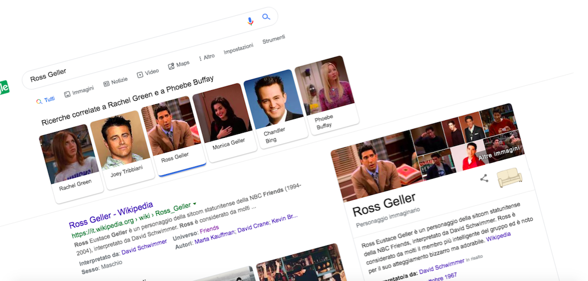The width and height of the screenshot is (588, 281).
Task: Open Altre immagini in knowledge panel
Action: coord(500,154)
